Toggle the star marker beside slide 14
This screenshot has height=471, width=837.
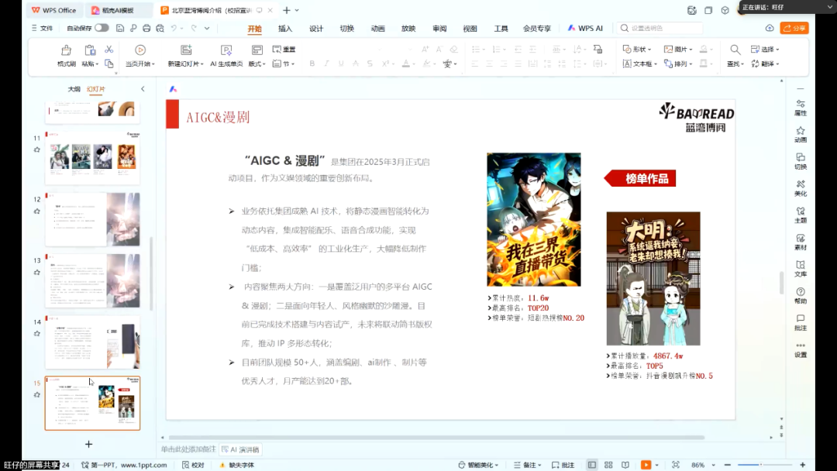click(x=36, y=334)
